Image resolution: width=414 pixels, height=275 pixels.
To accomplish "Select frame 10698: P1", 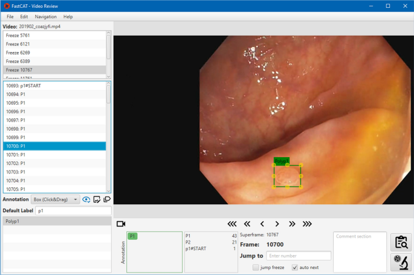I will tap(54, 129).
